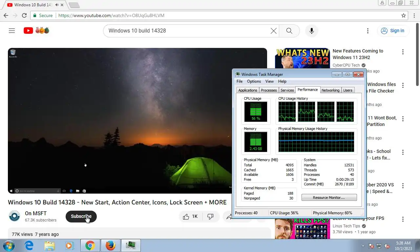Click the CPU Usage 56% gauge
Image resolution: width=420 pixels, height=252 pixels.
click(x=256, y=112)
